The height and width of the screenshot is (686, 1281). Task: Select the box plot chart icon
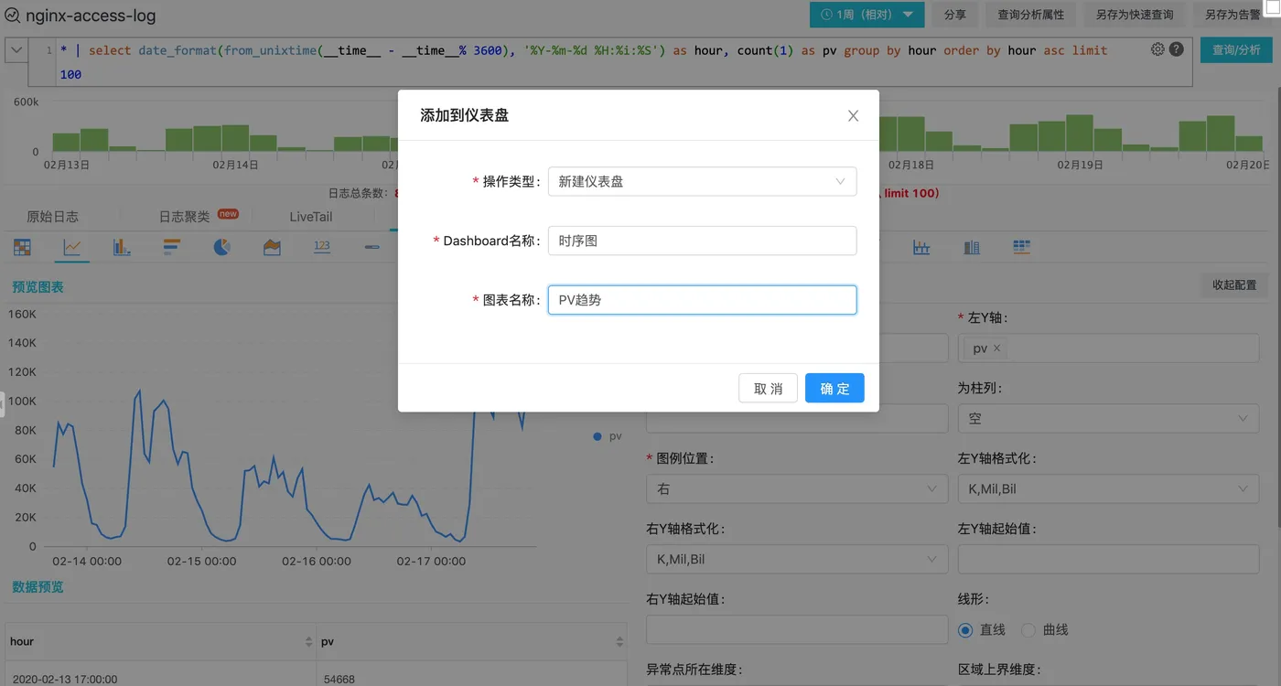click(921, 247)
